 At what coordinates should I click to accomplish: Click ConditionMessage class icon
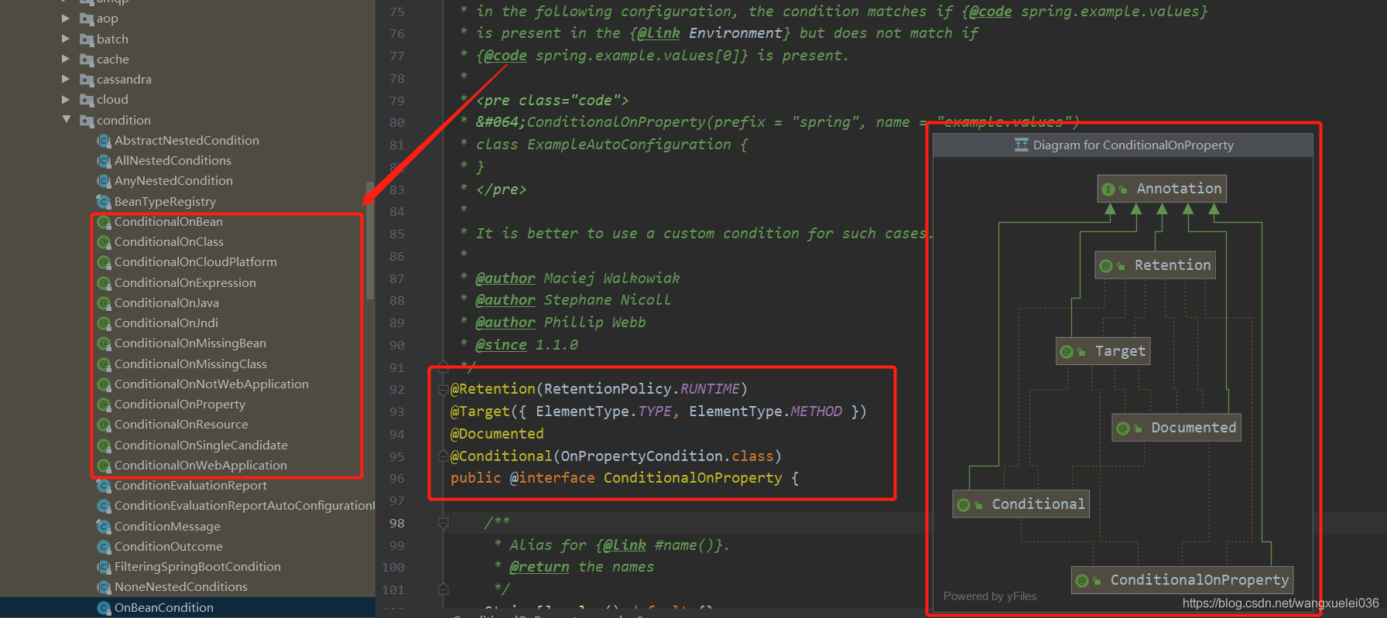pos(104,527)
